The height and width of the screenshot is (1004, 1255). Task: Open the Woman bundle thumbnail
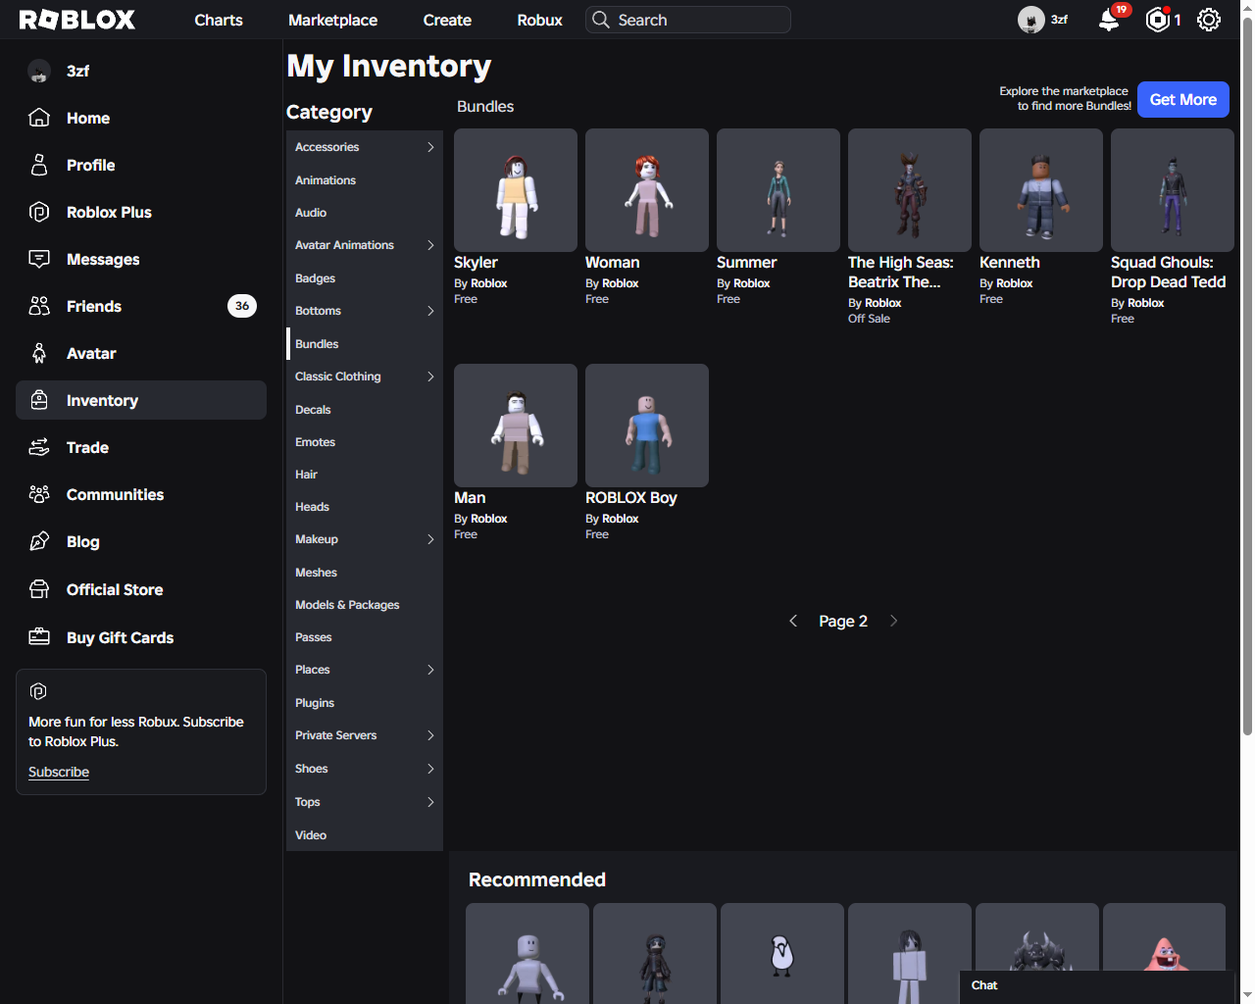647,190
